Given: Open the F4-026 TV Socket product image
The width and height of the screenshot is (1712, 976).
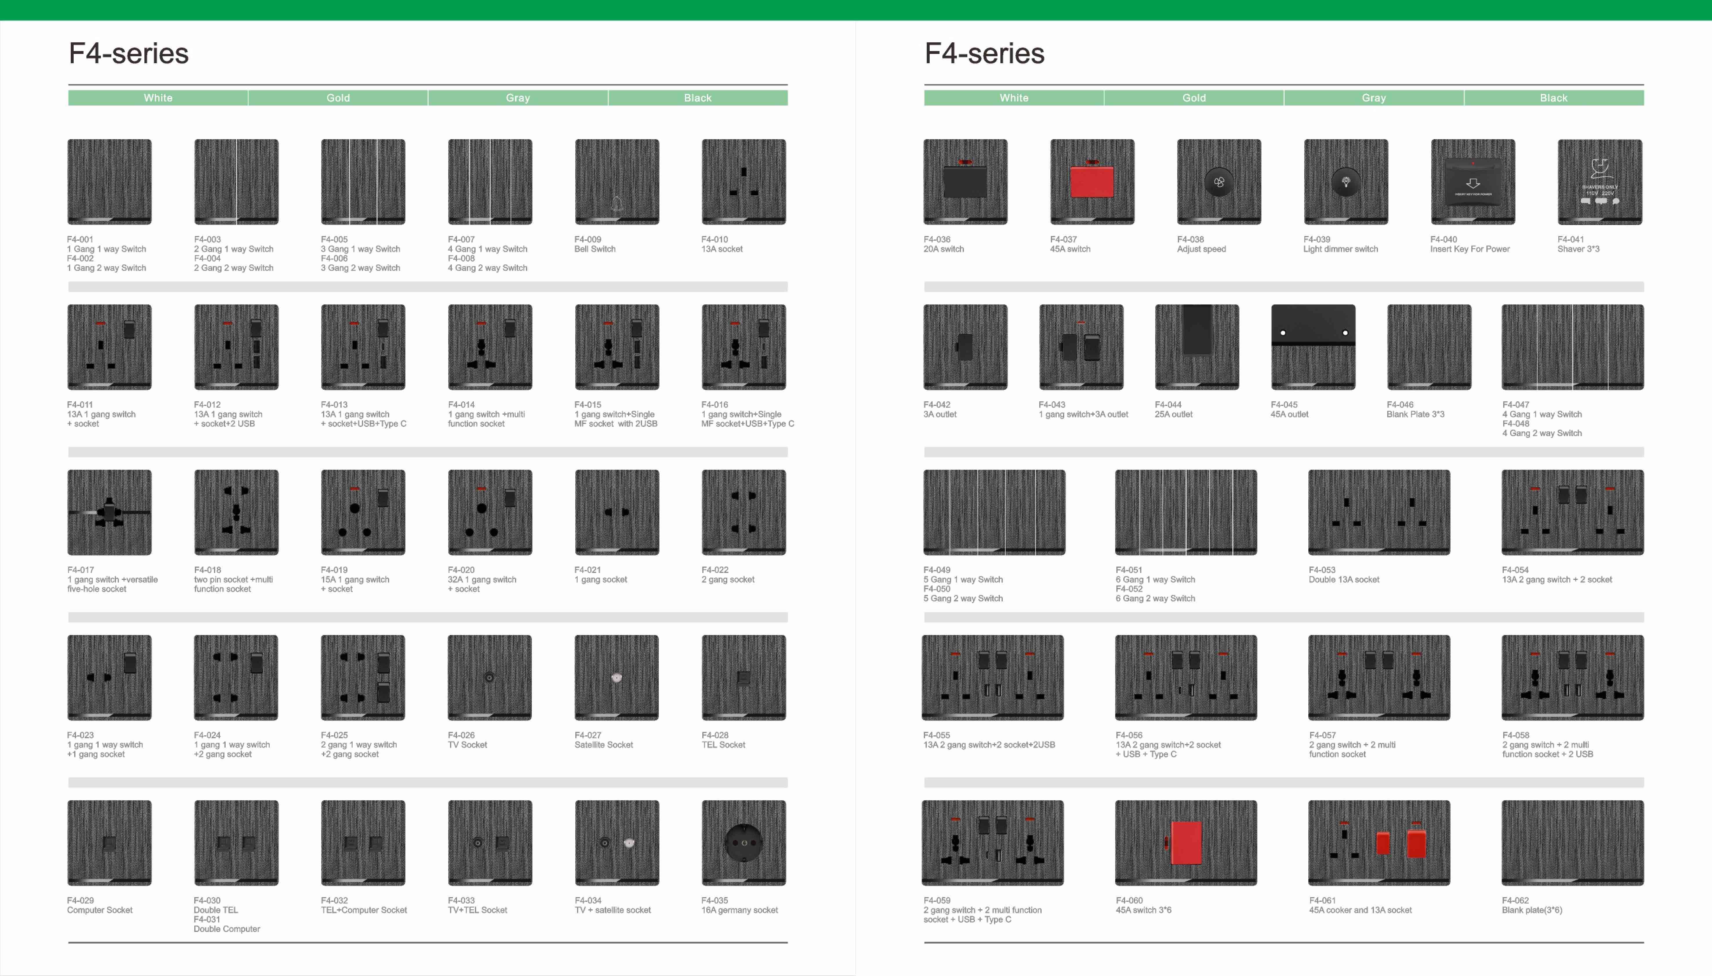Looking at the screenshot, I should 490,678.
